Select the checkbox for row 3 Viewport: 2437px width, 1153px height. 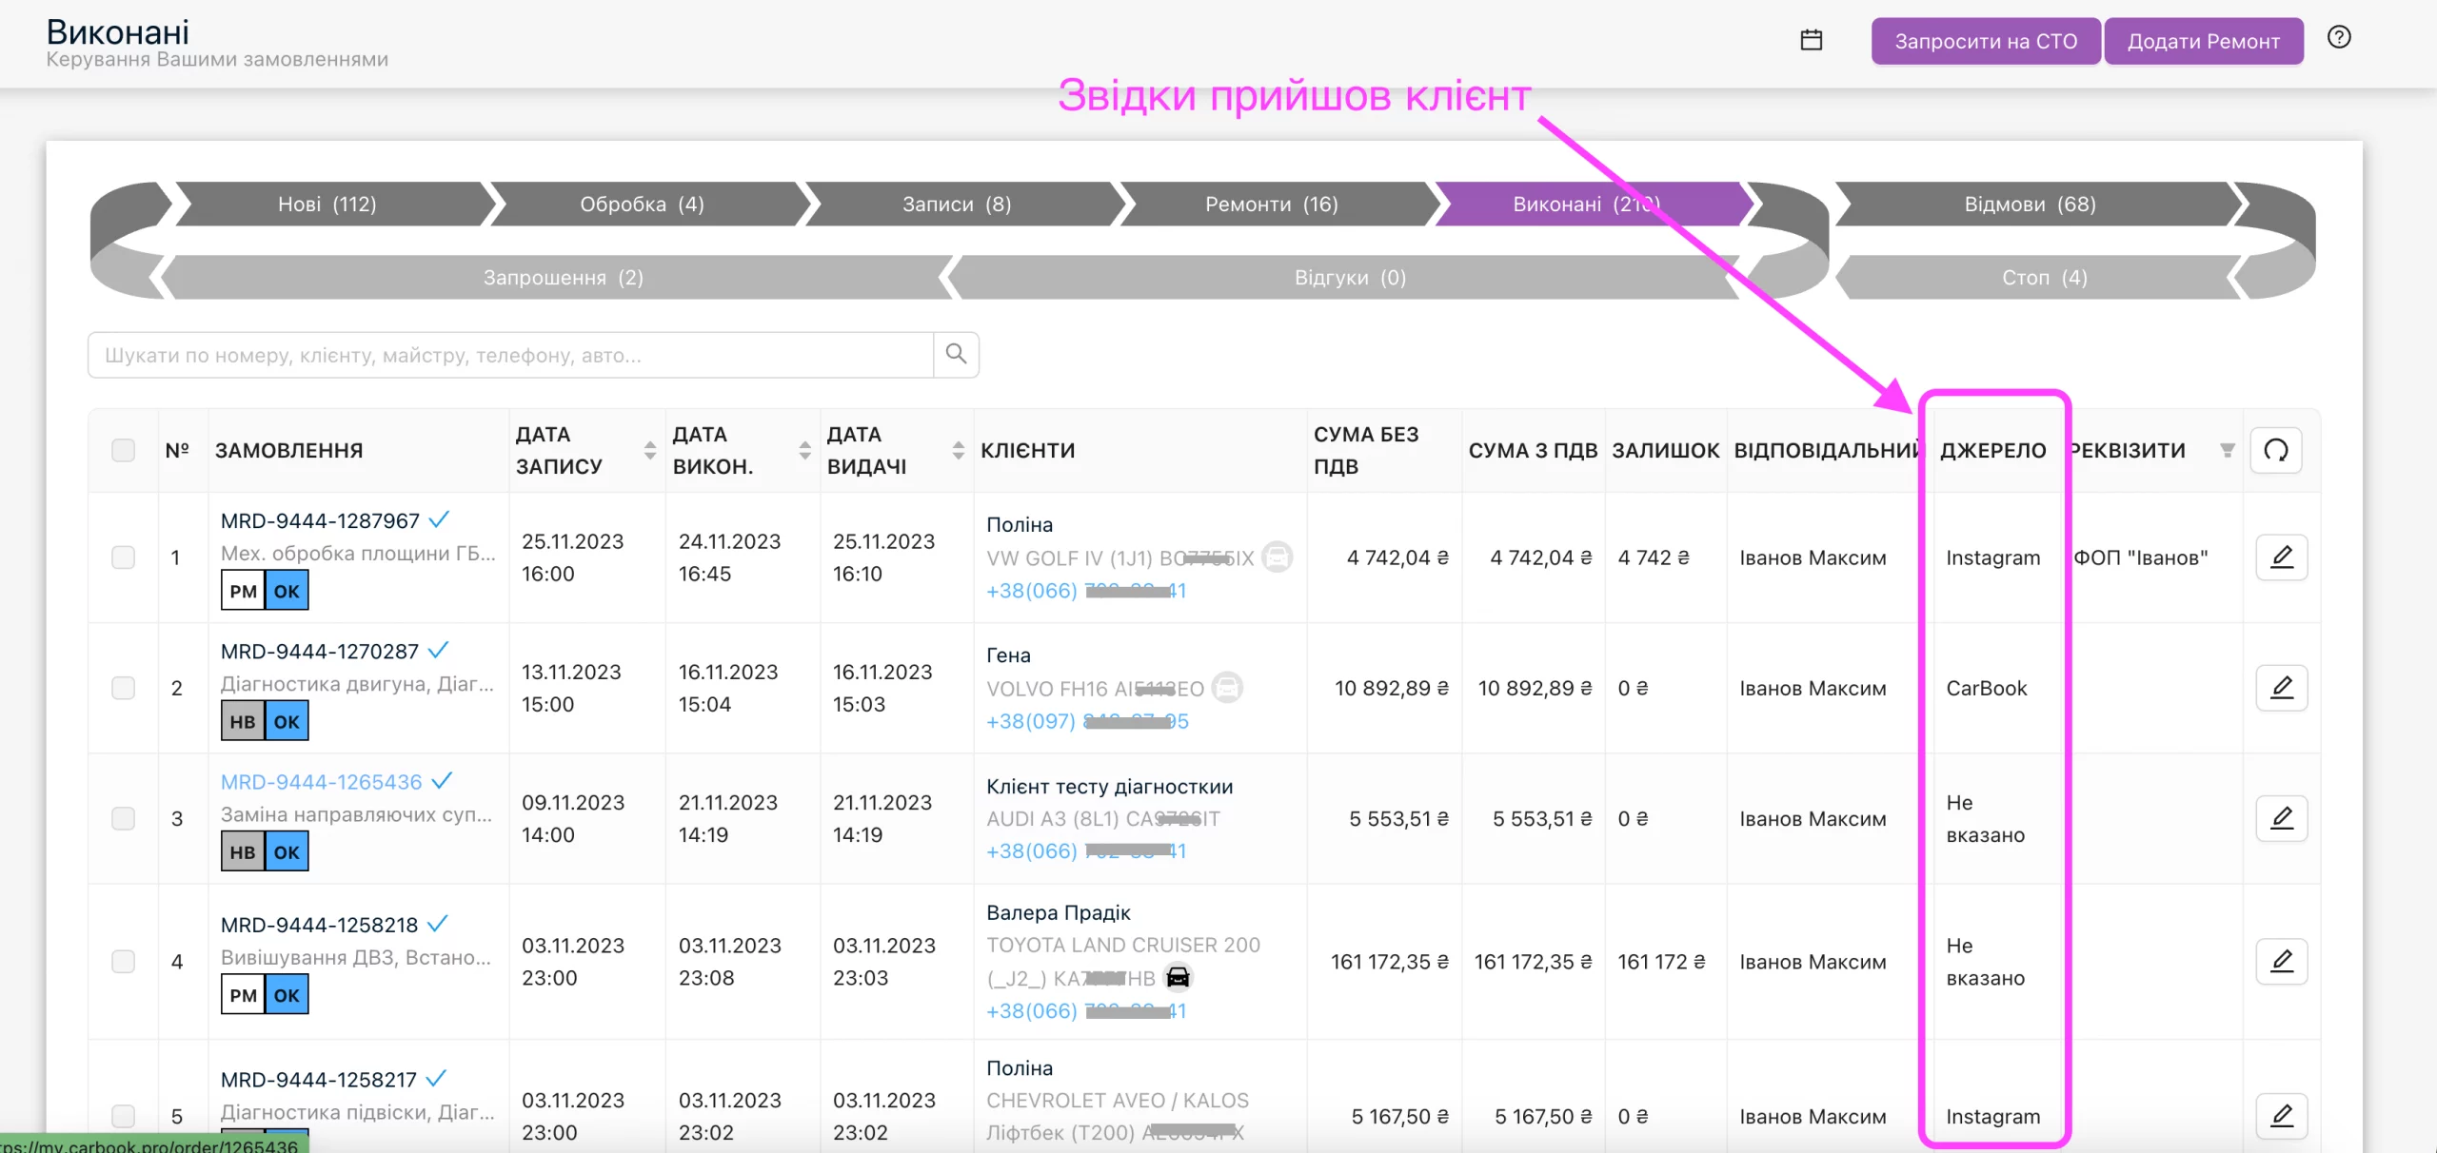point(123,818)
